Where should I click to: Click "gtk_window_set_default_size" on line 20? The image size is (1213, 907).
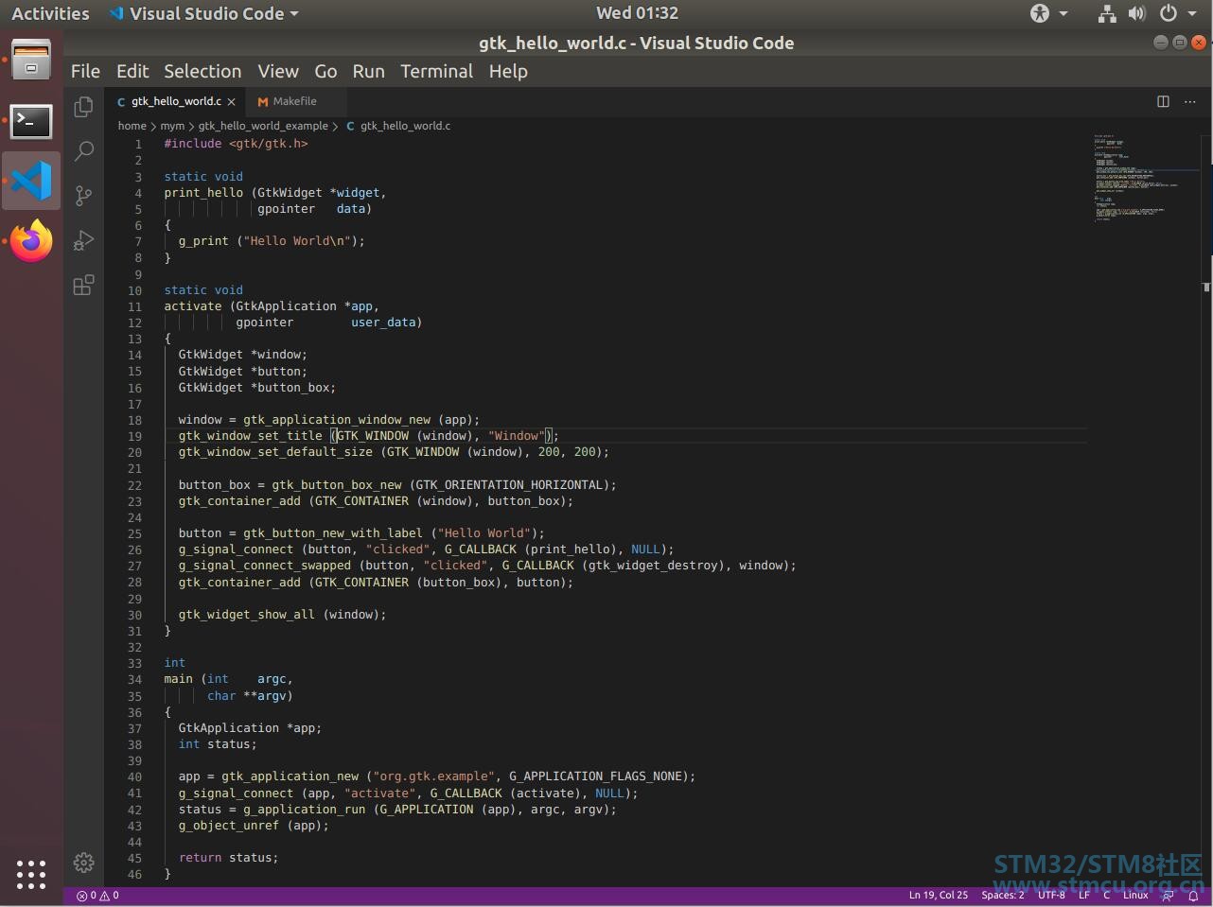(276, 452)
